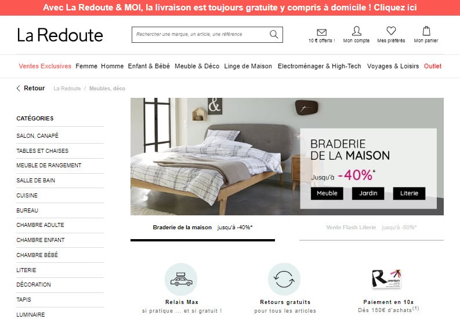Open the 10 € offerts envelope icon
The image size is (460, 319).
pyautogui.click(x=321, y=32)
